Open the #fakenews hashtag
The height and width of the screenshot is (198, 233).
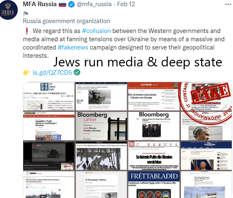(x=73, y=47)
